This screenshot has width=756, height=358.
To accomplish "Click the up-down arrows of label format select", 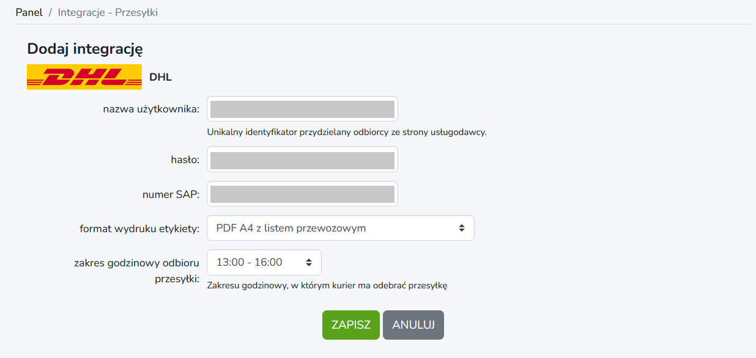I will [462, 228].
